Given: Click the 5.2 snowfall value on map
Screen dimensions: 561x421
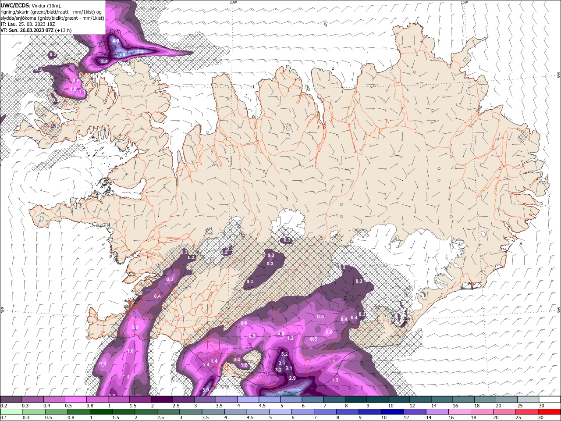Looking at the screenshot, I should click(141, 51).
